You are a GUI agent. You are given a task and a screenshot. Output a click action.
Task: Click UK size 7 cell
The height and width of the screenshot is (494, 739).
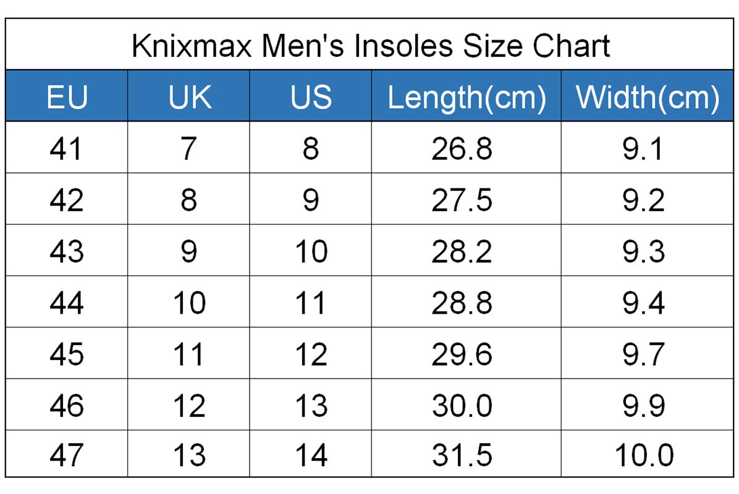click(x=189, y=149)
